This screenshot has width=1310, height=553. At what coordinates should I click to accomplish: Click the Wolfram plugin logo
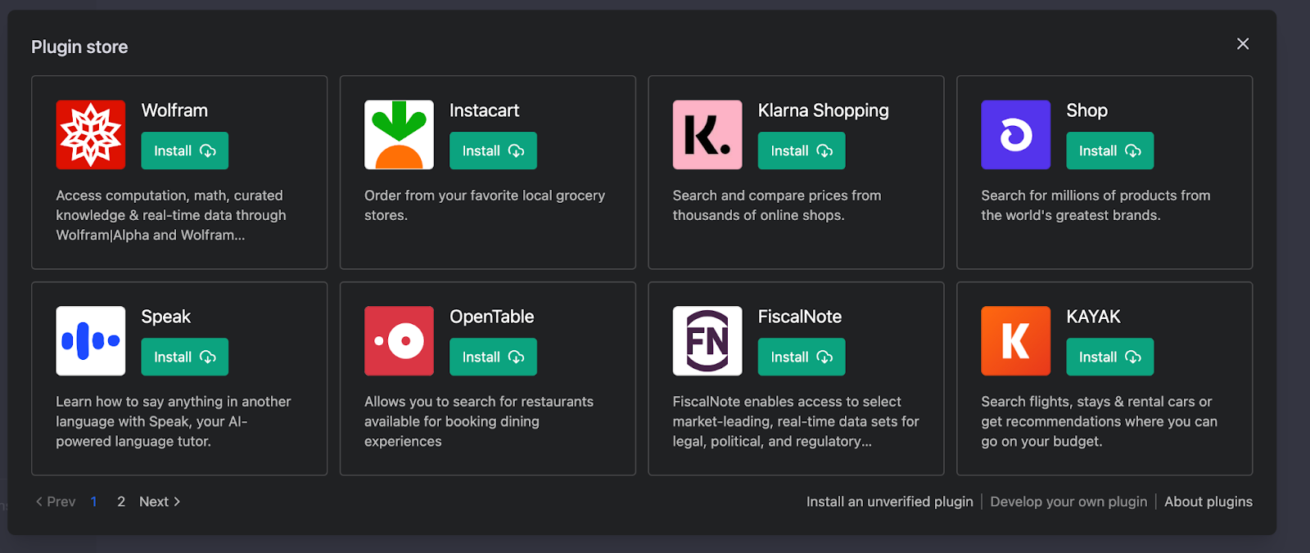point(91,135)
